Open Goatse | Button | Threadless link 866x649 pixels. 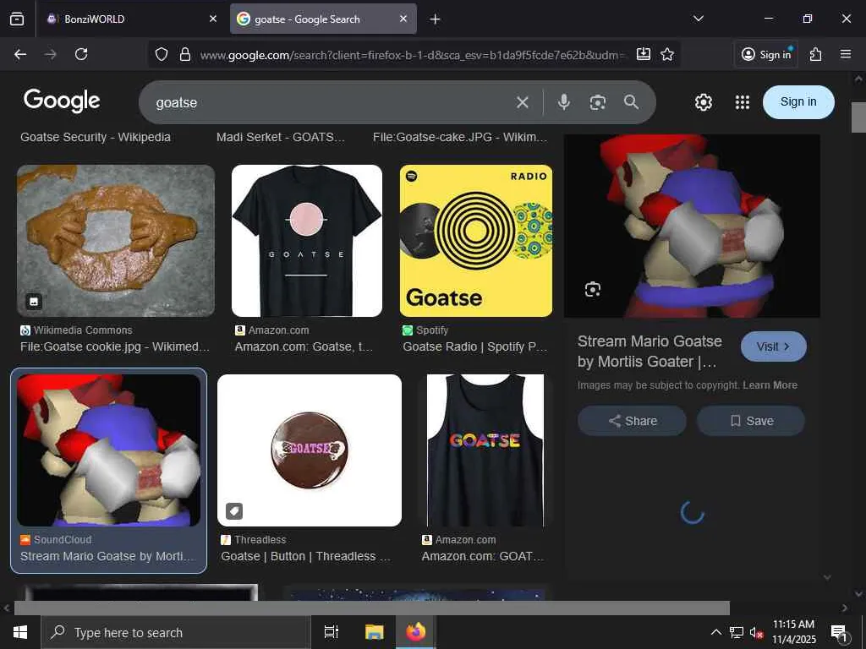[305, 556]
